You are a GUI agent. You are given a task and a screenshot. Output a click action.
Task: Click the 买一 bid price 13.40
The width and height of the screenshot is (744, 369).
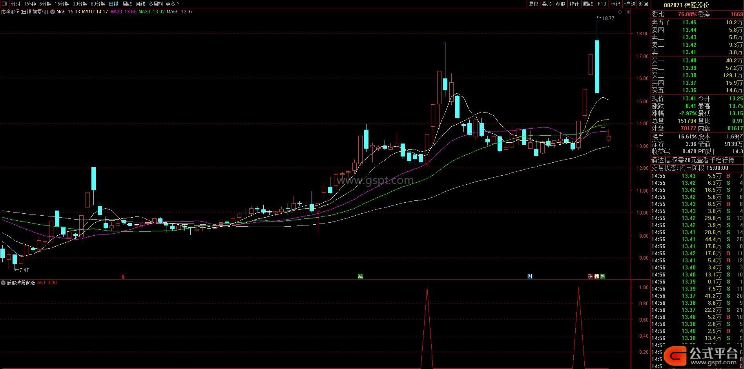(x=689, y=60)
